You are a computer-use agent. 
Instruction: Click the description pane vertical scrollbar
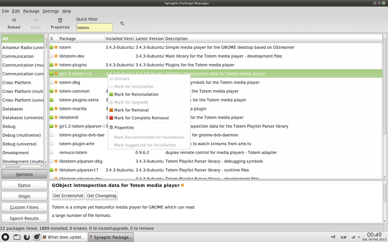385,193
